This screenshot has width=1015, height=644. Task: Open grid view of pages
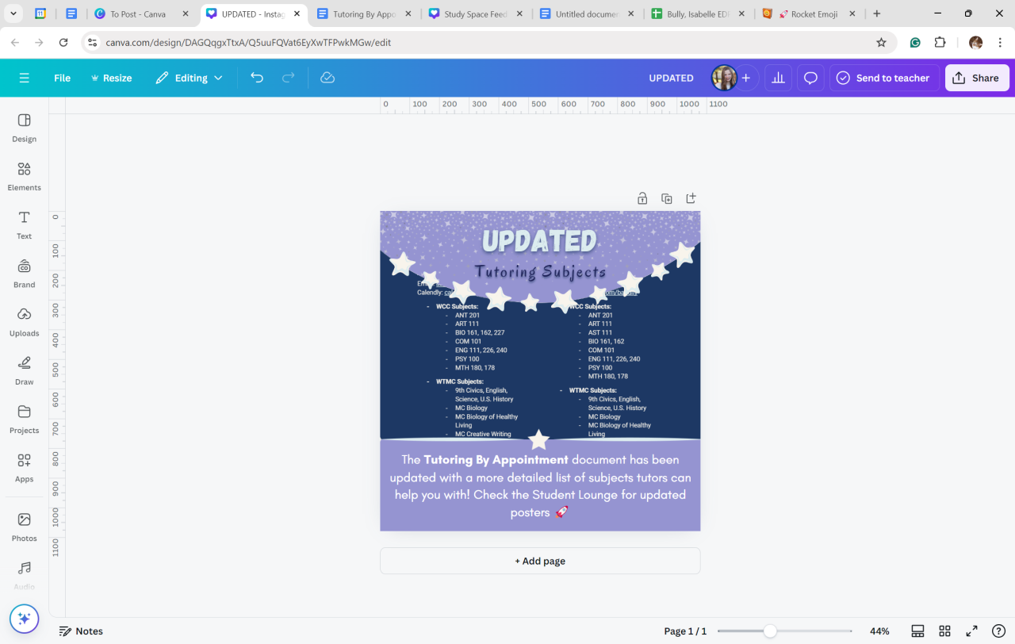[x=944, y=631]
